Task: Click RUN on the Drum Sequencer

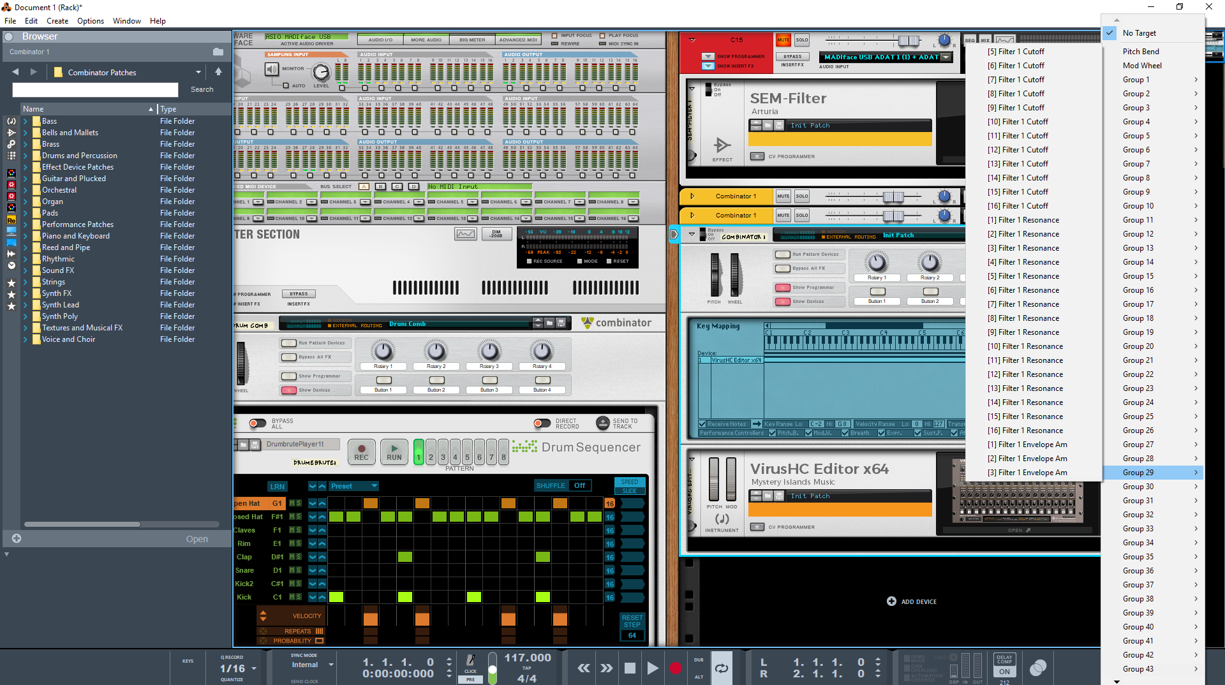Action: (394, 452)
